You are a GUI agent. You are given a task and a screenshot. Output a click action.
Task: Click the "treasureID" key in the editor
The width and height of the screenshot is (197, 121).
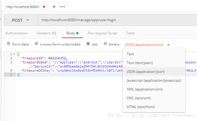click(x=33, y=58)
